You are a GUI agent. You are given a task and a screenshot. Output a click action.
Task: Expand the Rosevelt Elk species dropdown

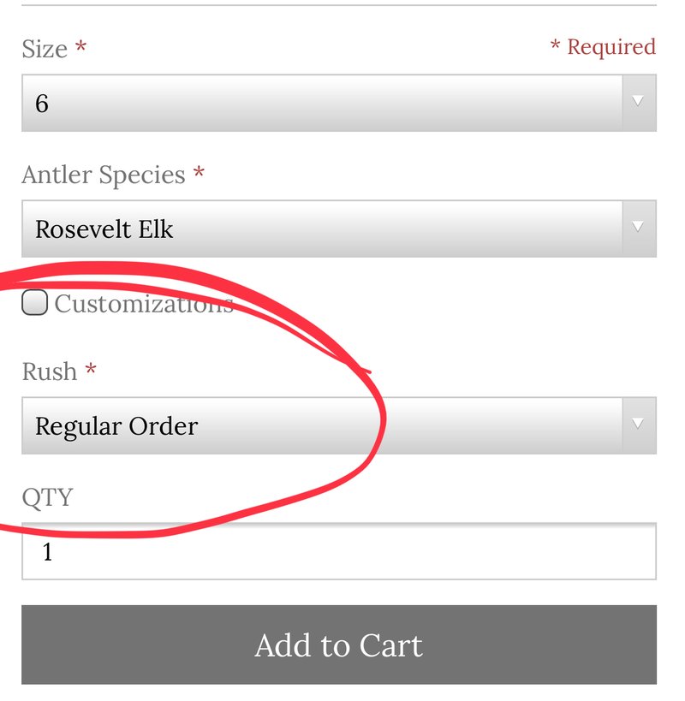pos(339,229)
